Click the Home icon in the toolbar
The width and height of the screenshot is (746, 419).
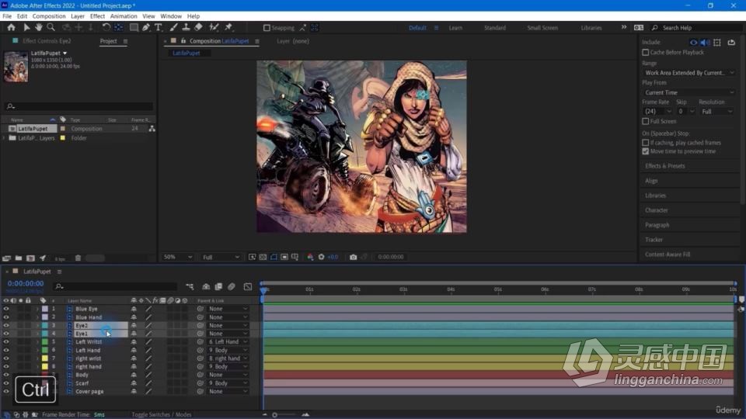[x=11, y=28]
